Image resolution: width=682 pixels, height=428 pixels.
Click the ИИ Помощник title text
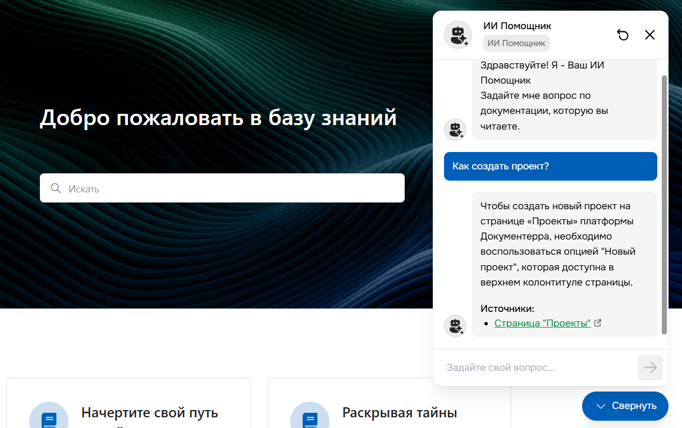coord(517,25)
